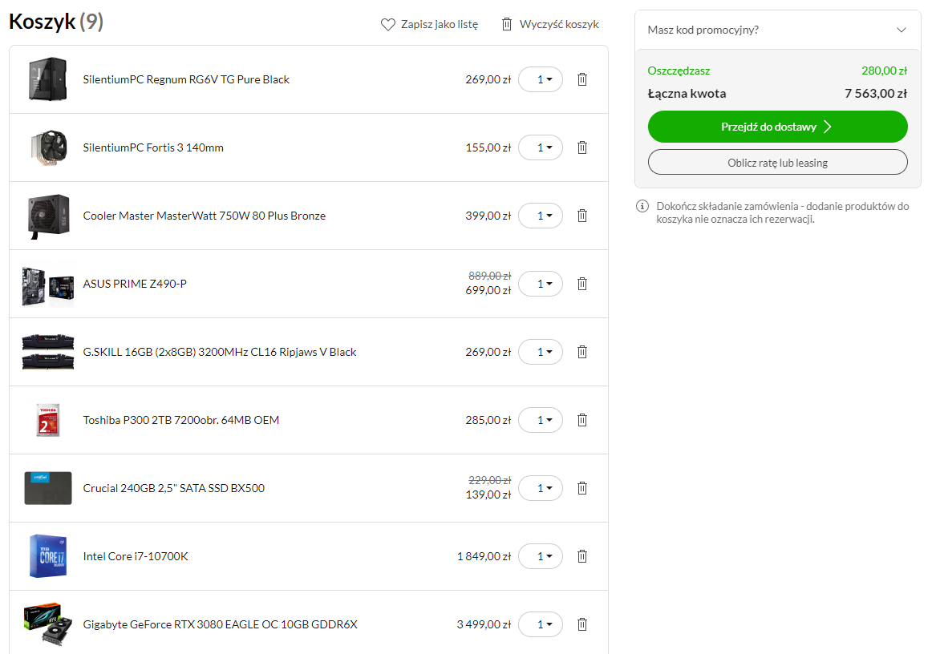
Task: Click Oblicz ratę lub leasing button
Action: (777, 163)
